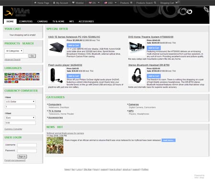The width and height of the screenshot is (215, 181).
Task: Go to My Account in top bar
Action: click(60, 3)
